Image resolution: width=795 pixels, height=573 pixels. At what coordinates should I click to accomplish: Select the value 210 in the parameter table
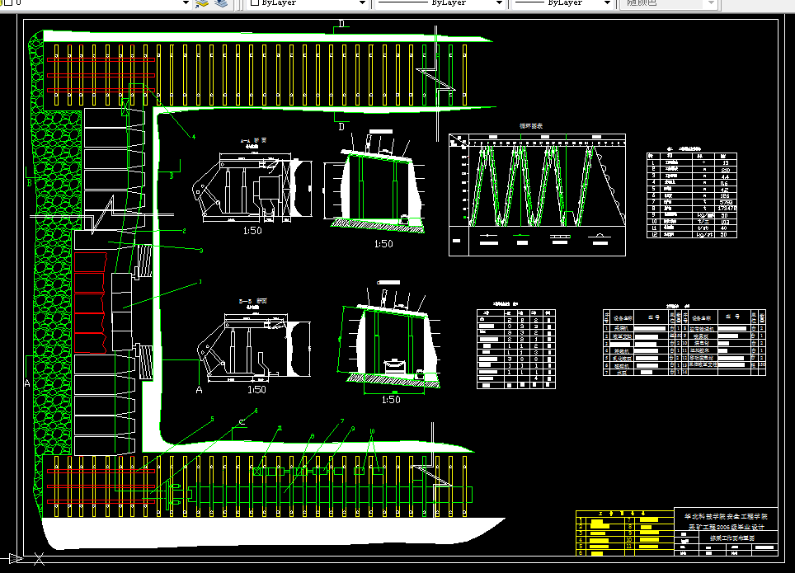coord(725,169)
